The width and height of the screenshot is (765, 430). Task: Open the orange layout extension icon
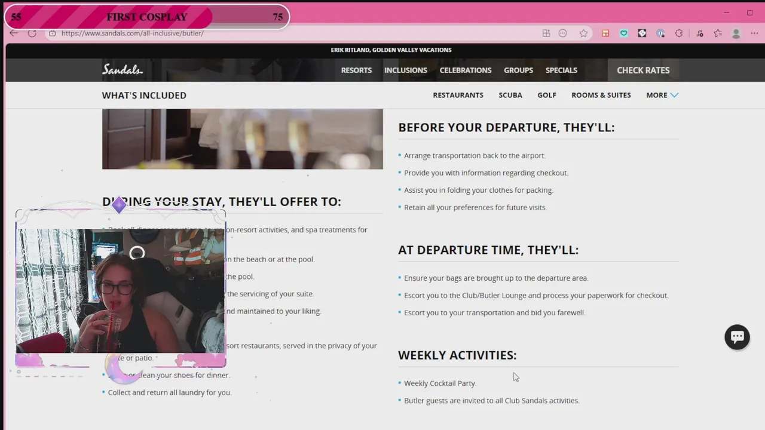click(x=605, y=33)
